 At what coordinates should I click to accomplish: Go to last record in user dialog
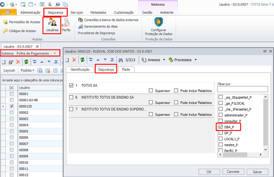point(112,60)
